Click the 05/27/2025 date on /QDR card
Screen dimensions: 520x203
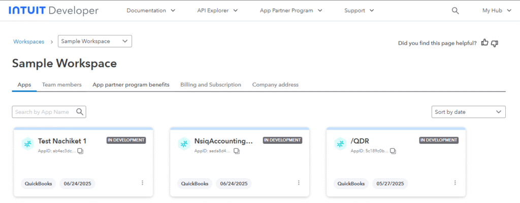click(390, 183)
